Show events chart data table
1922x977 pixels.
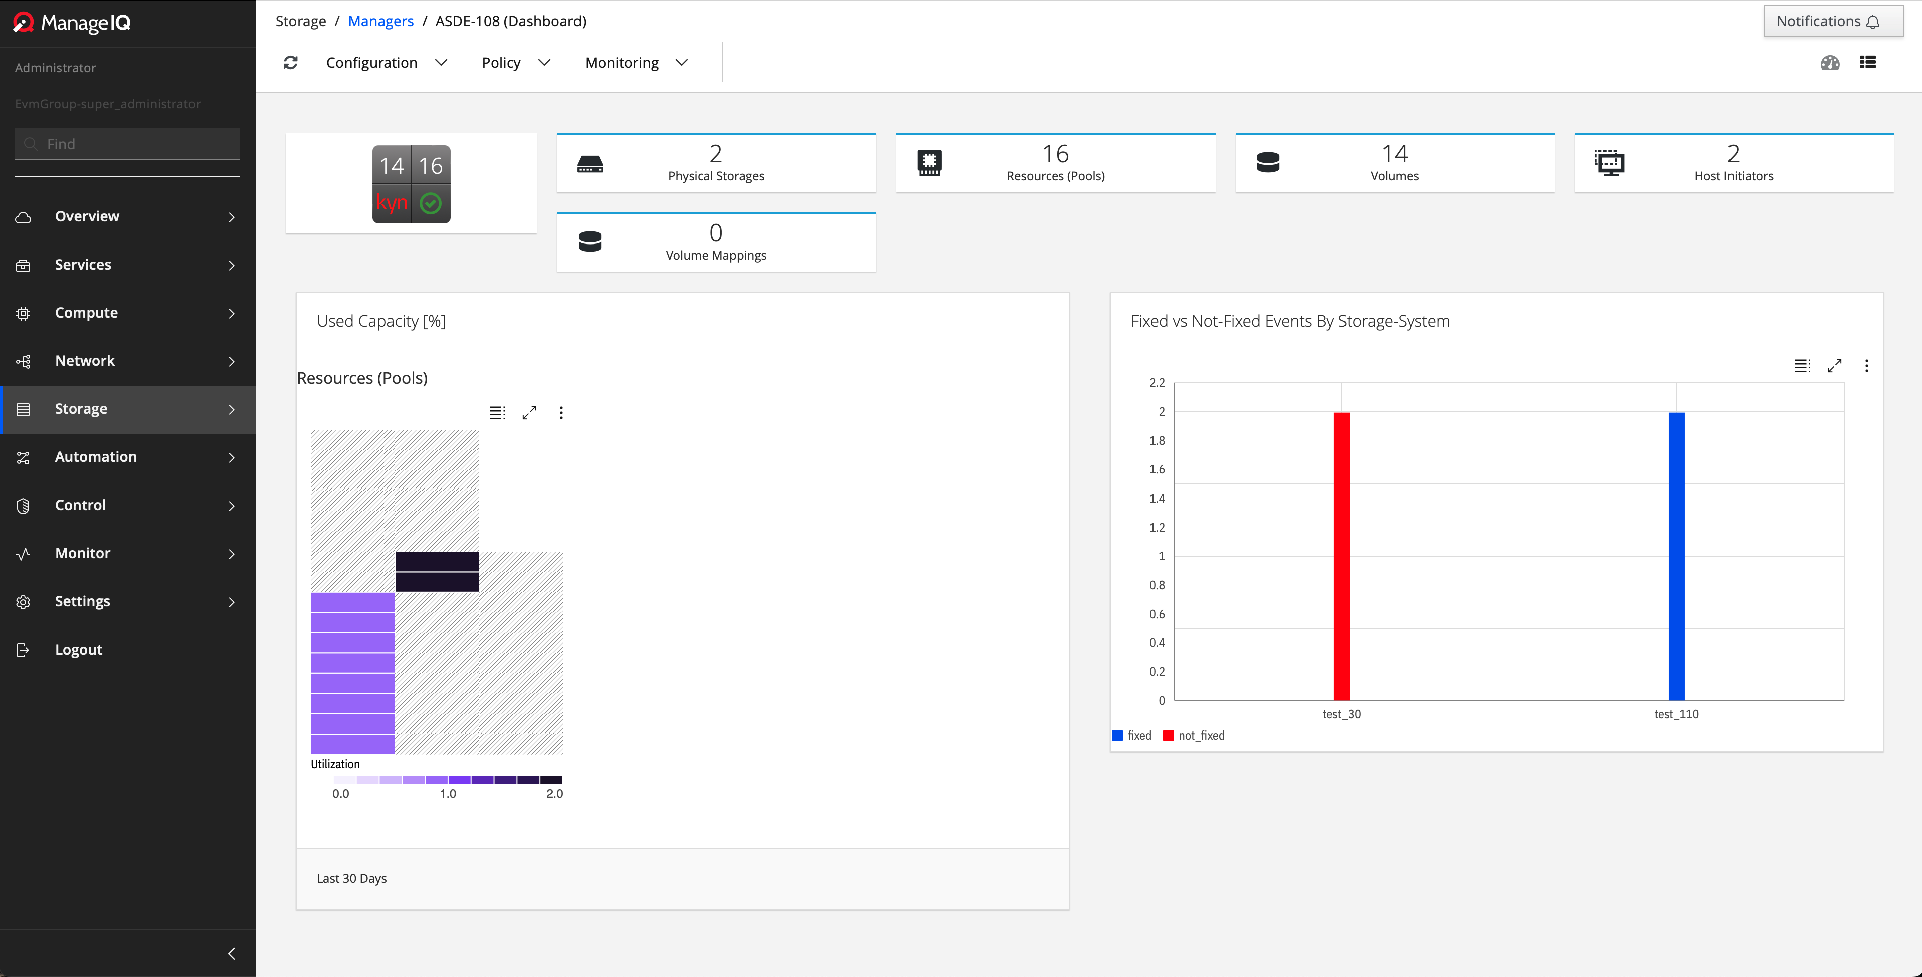(x=1802, y=365)
